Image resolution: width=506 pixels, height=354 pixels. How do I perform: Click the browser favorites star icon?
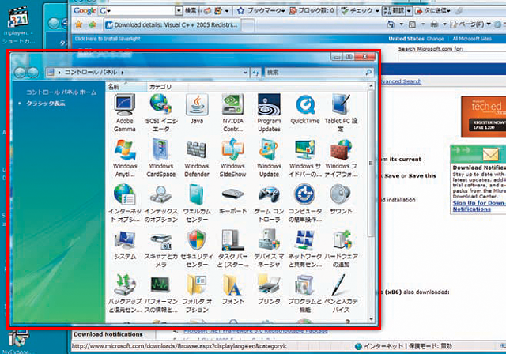78,24
